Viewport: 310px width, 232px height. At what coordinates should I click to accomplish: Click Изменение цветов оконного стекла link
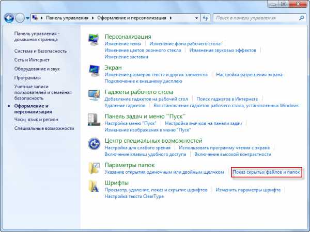pos(143,51)
